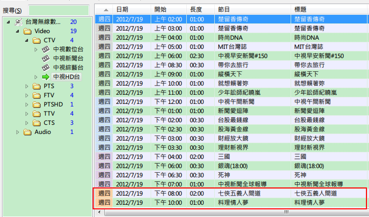Sort by the 長度 column header
Screen dimensions: 369x217
201,9
